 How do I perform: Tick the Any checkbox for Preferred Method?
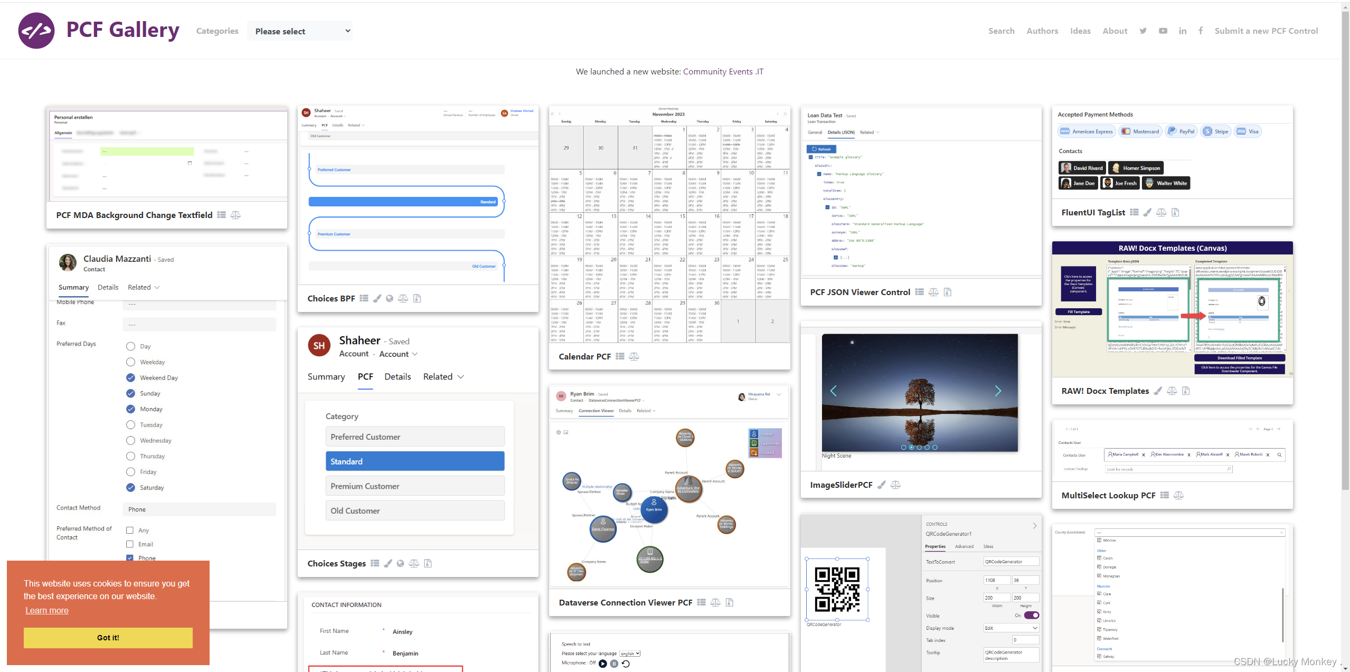pos(130,530)
